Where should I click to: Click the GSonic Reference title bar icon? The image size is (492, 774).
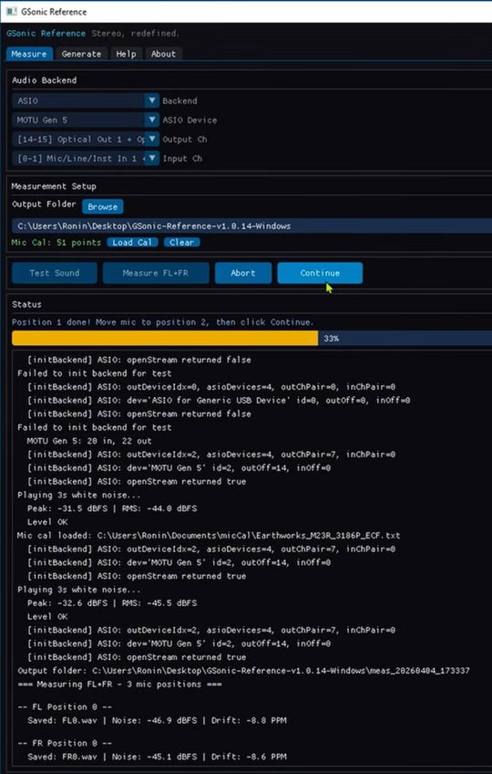[11, 11]
